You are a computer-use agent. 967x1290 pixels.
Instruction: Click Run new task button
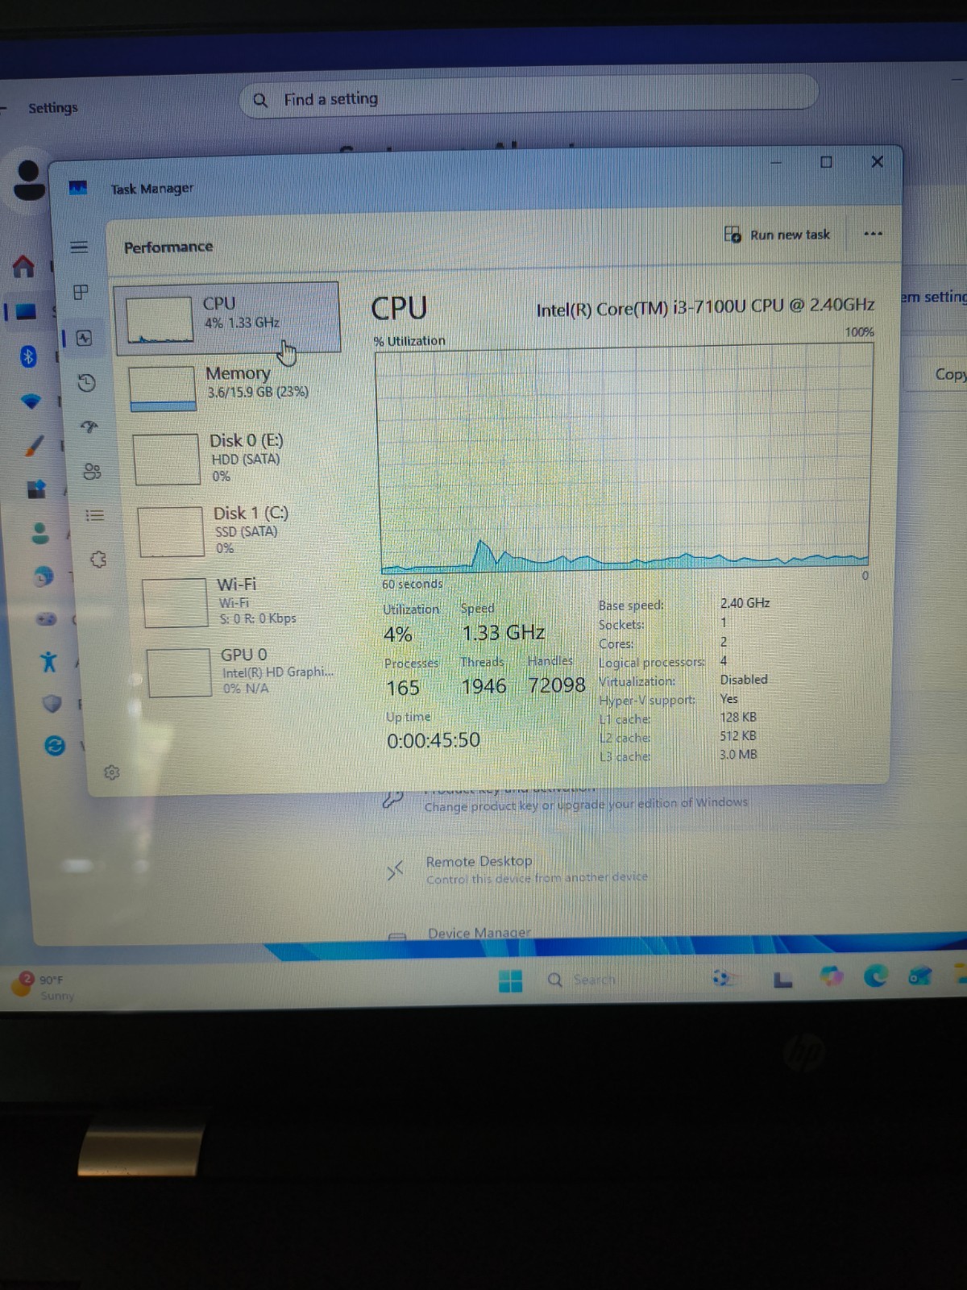tap(777, 235)
